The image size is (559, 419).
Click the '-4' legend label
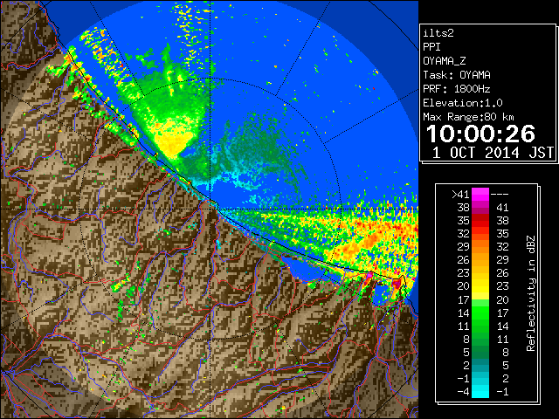tap(463, 392)
